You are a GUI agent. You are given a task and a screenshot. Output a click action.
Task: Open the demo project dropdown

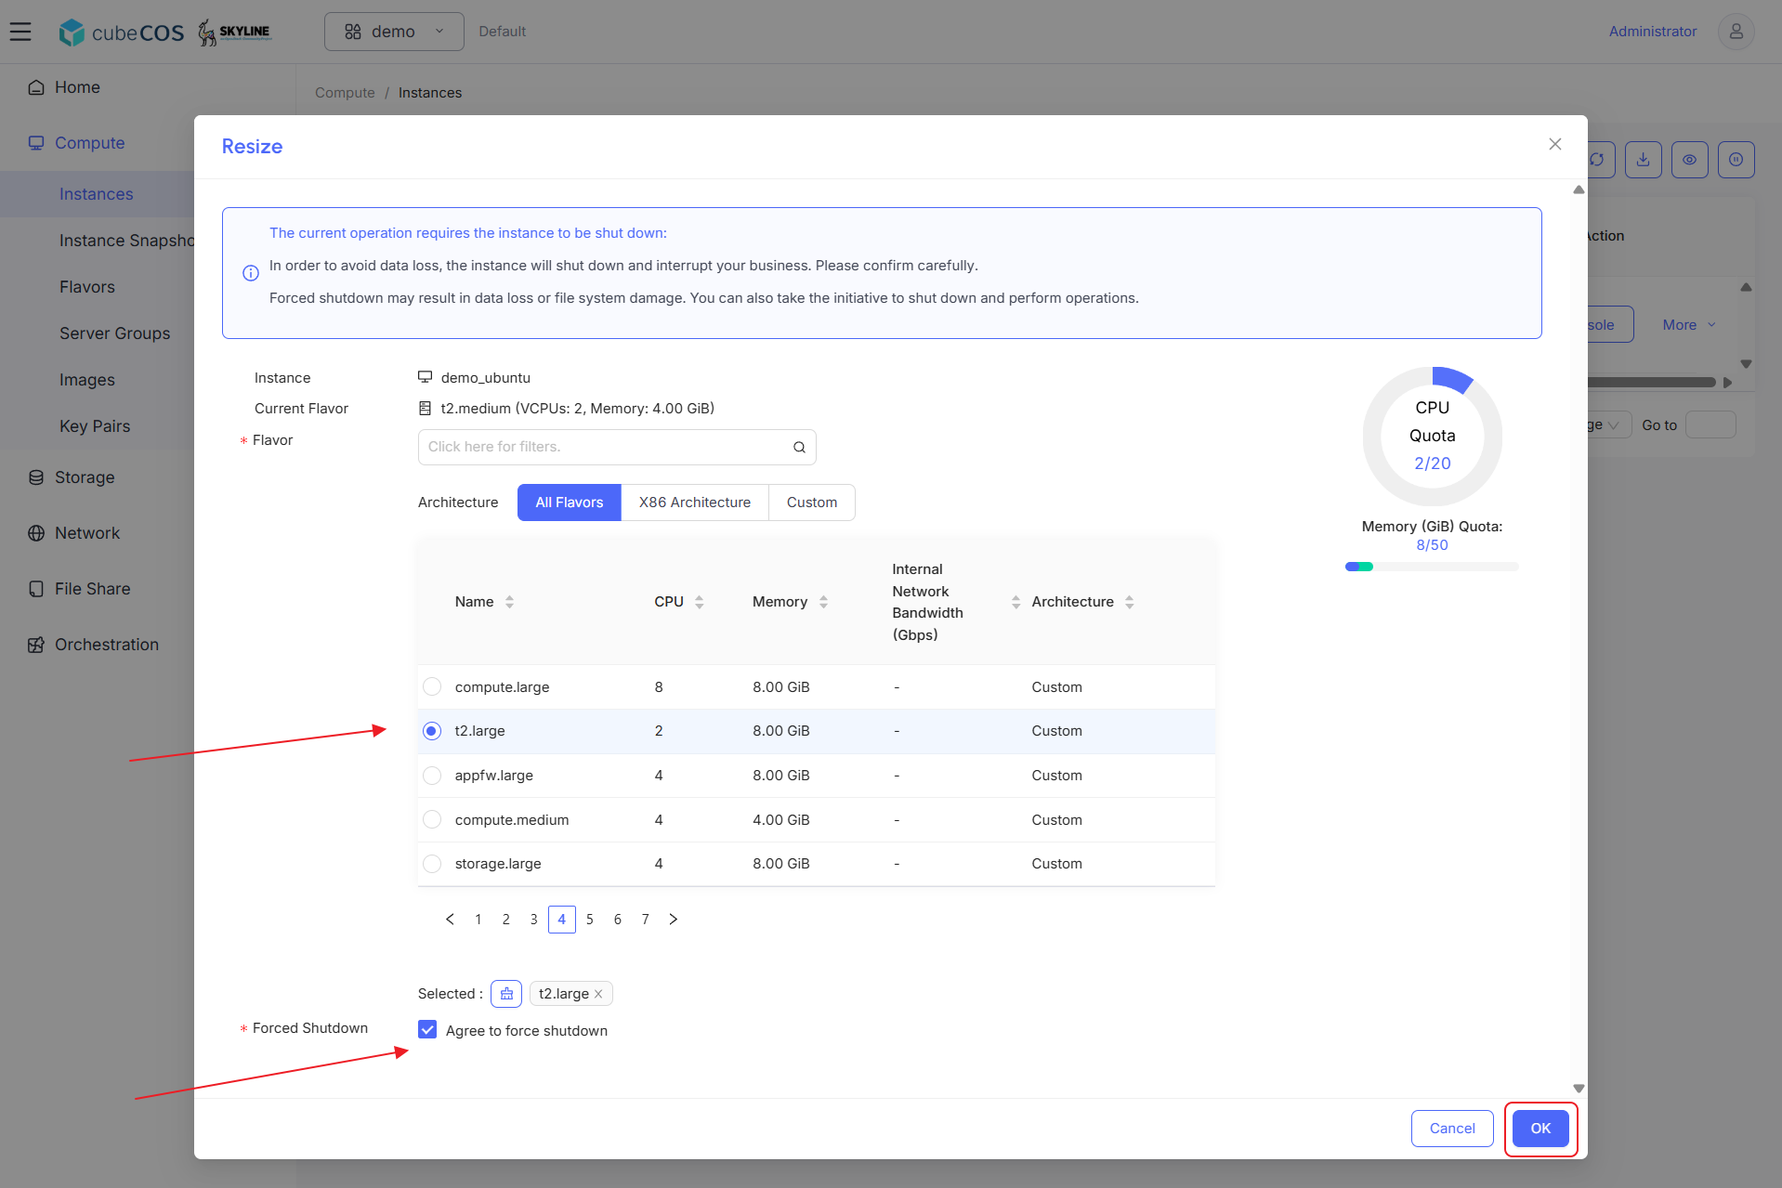394,32
